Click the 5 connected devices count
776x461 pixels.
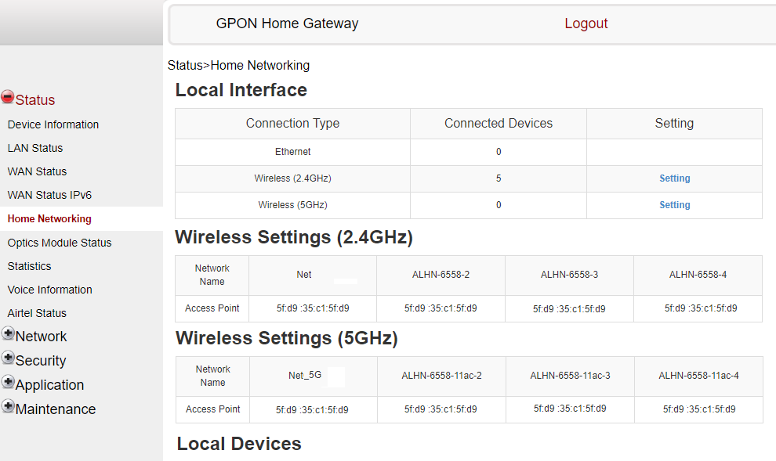point(498,178)
